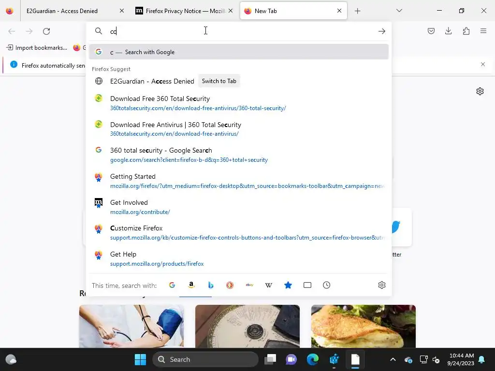Image resolution: width=495 pixels, height=371 pixels.
Task: Close the New Tab tab
Action: coord(339,11)
